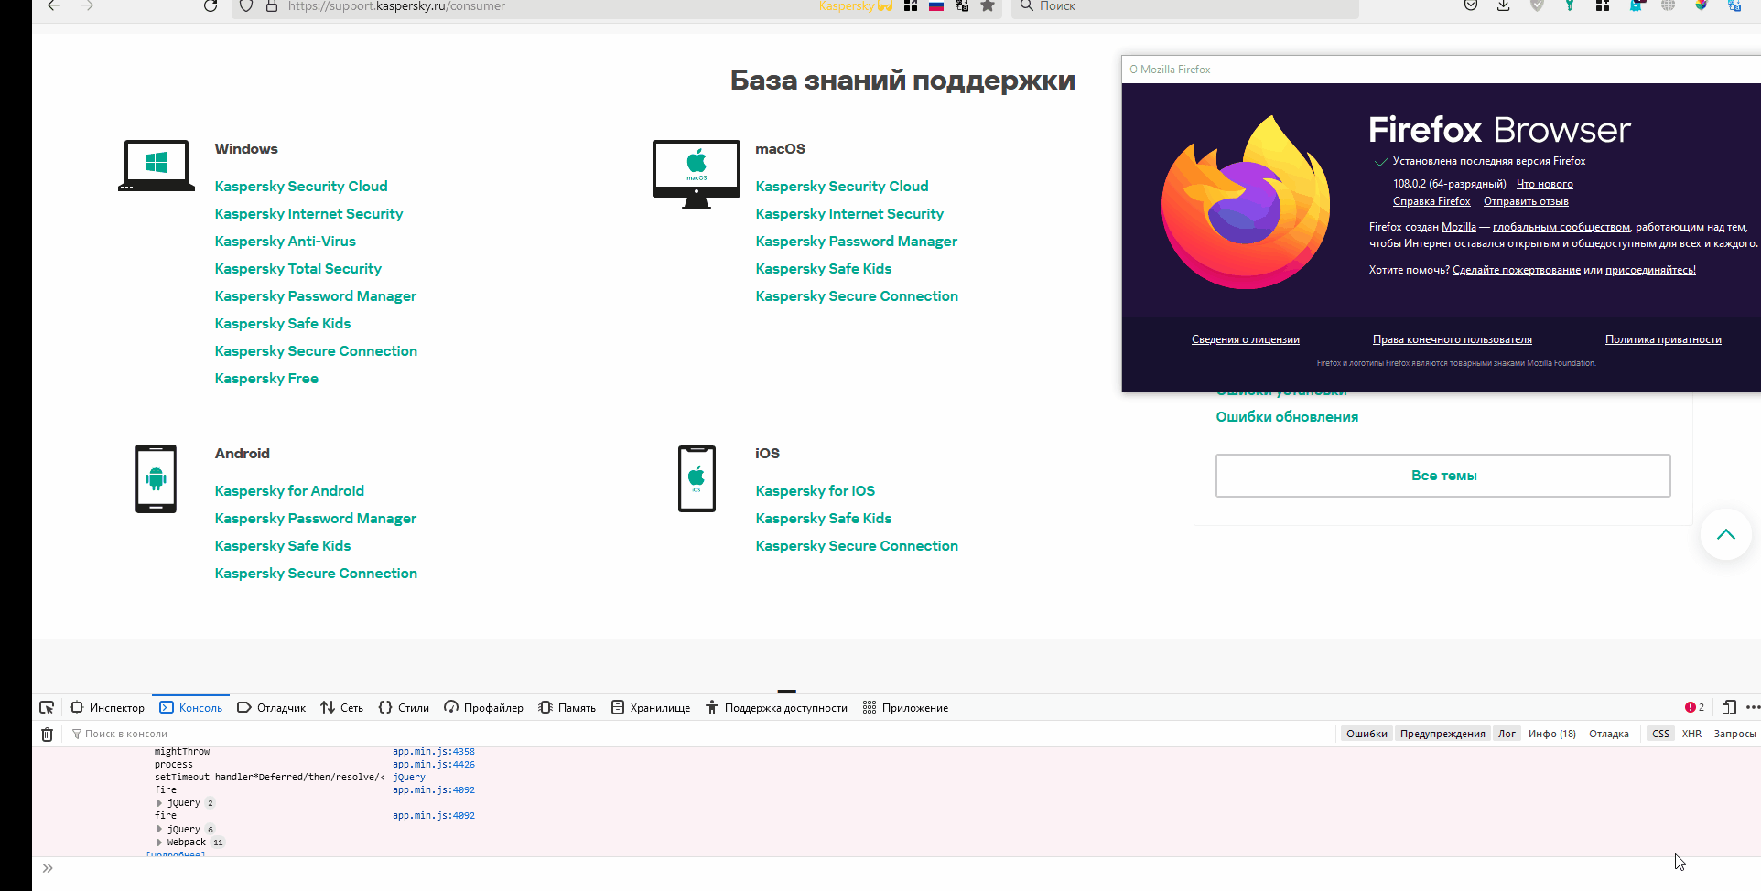The image size is (1761, 891).
Task: Focus the Поиск browser search field
Action: [1185, 6]
